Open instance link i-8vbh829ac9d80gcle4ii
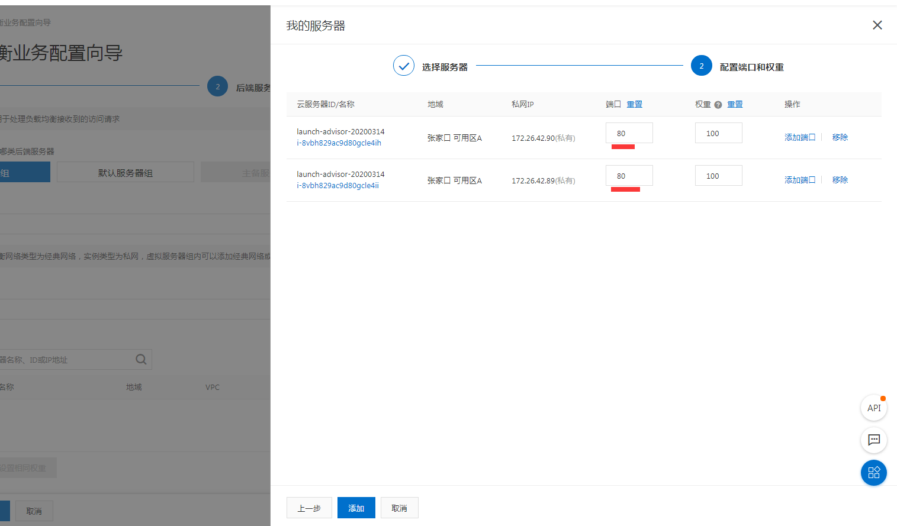The image size is (897, 526). pos(337,185)
